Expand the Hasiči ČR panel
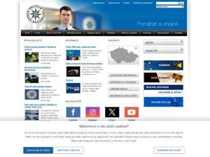 click(163, 51)
